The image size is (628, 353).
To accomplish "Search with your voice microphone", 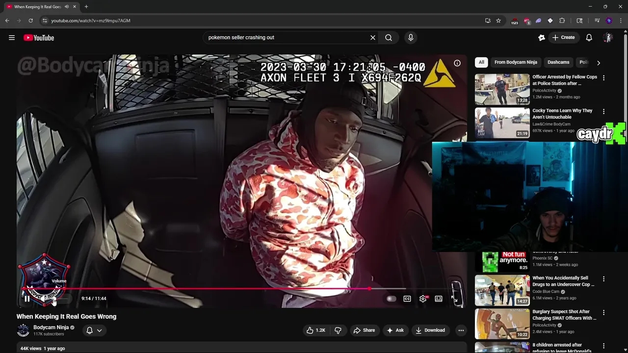I will click(411, 37).
